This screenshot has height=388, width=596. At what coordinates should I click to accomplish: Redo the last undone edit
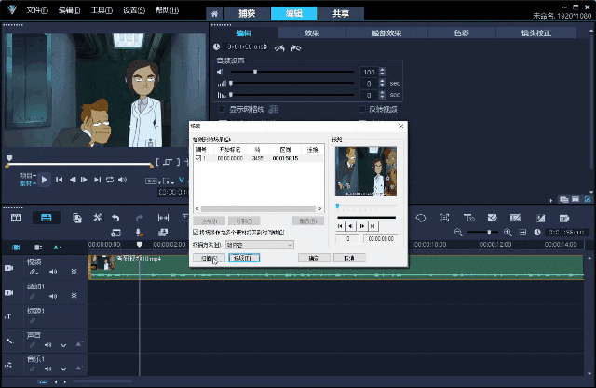tap(139, 218)
